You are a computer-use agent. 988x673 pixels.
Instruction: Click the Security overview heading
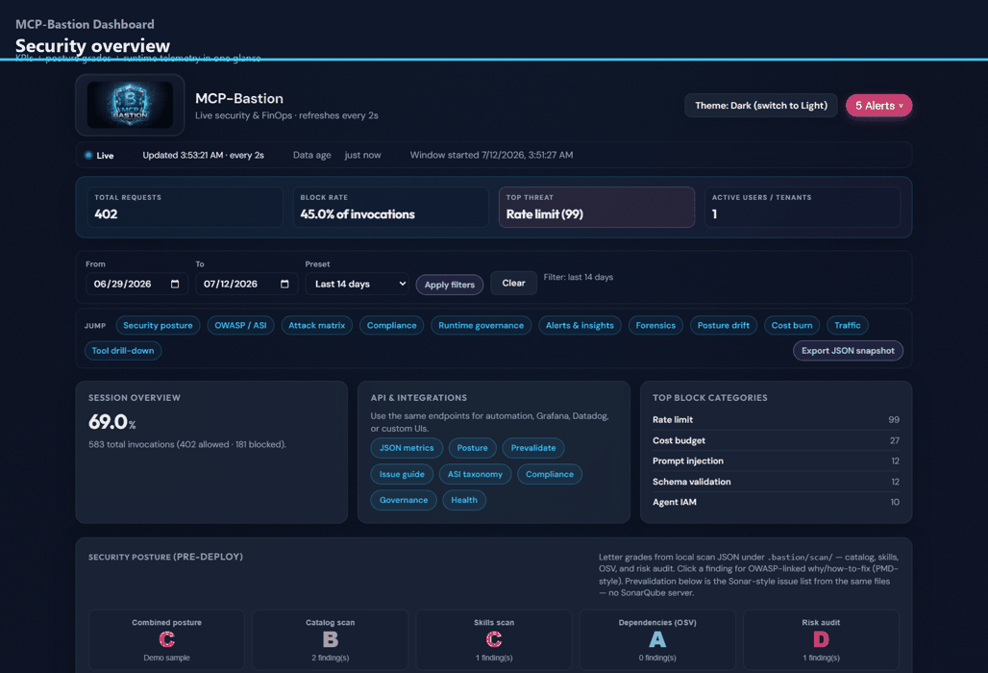coord(92,46)
